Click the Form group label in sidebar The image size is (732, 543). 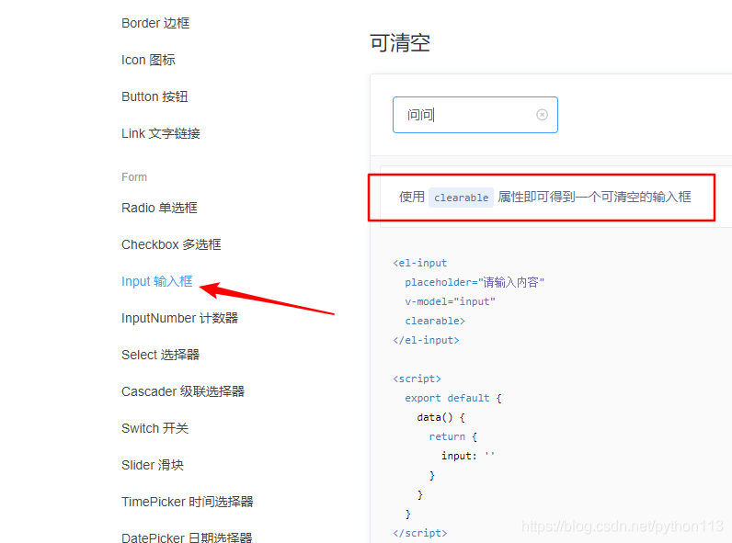(x=134, y=177)
